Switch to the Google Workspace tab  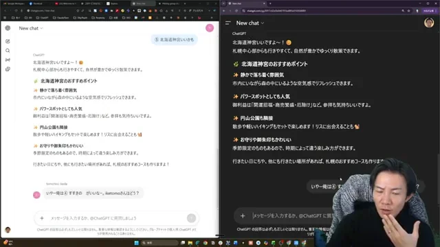(14, 3)
